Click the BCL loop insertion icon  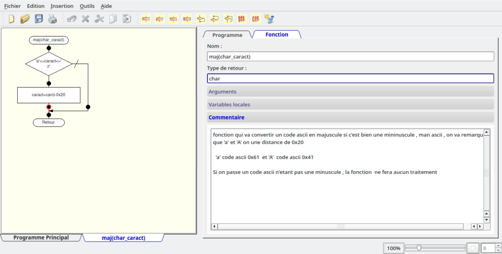point(242,19)
